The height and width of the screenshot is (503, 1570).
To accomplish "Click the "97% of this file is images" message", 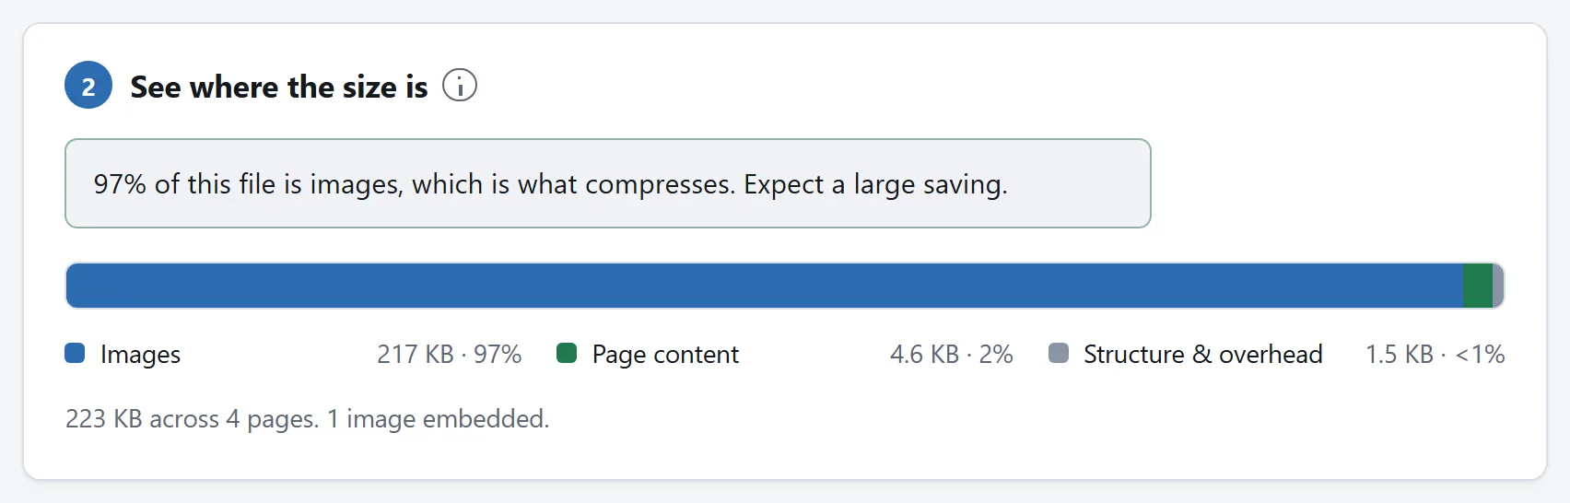I will (x=608, y=183).
